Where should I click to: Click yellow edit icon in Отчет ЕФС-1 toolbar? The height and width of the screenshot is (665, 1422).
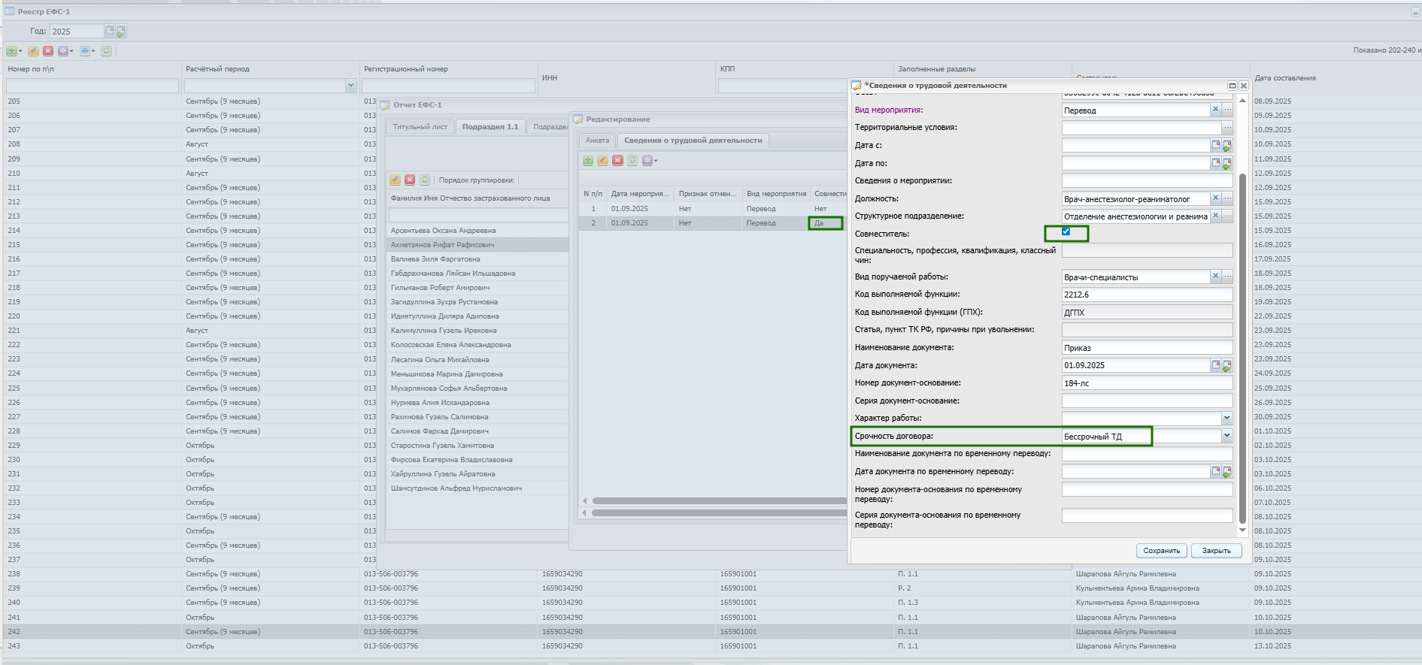[x=395, y=180]
